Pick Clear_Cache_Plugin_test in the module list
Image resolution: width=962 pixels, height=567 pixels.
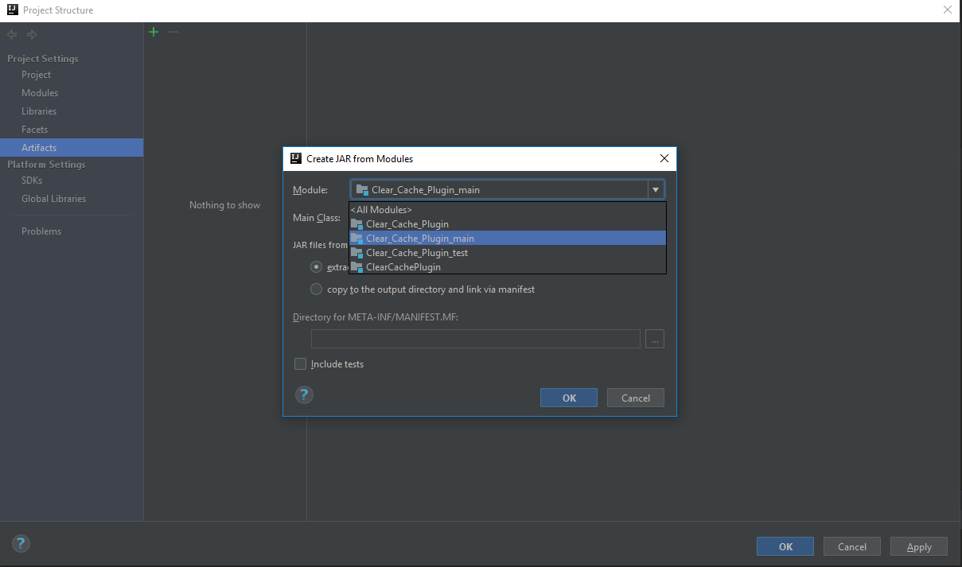point(416,253)
